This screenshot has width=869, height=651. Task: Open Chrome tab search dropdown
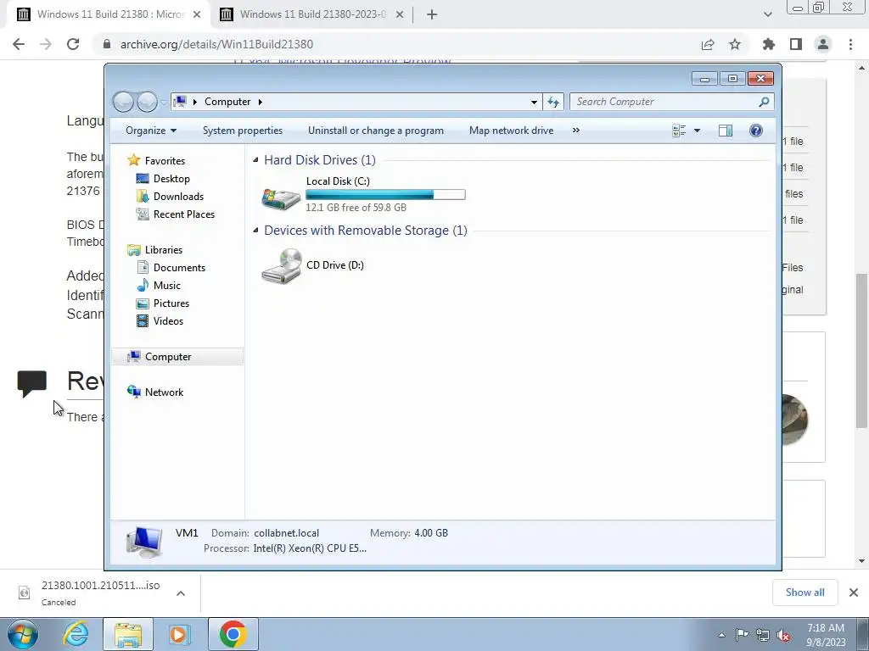click(x=767, y=14)
